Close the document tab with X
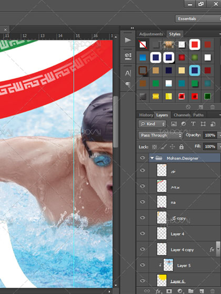Screen dimensions: 221x294 tap(5, 29)
